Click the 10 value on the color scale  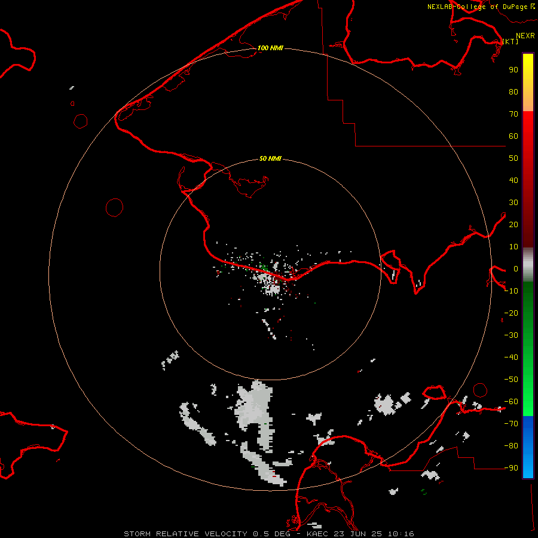513,247
